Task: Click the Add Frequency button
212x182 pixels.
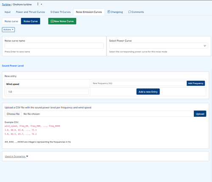Action: pyautogui.click(x=195, y=83)
